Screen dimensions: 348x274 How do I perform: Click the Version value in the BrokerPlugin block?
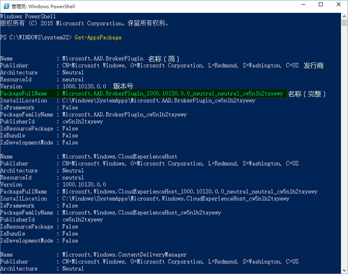(84, 86)
